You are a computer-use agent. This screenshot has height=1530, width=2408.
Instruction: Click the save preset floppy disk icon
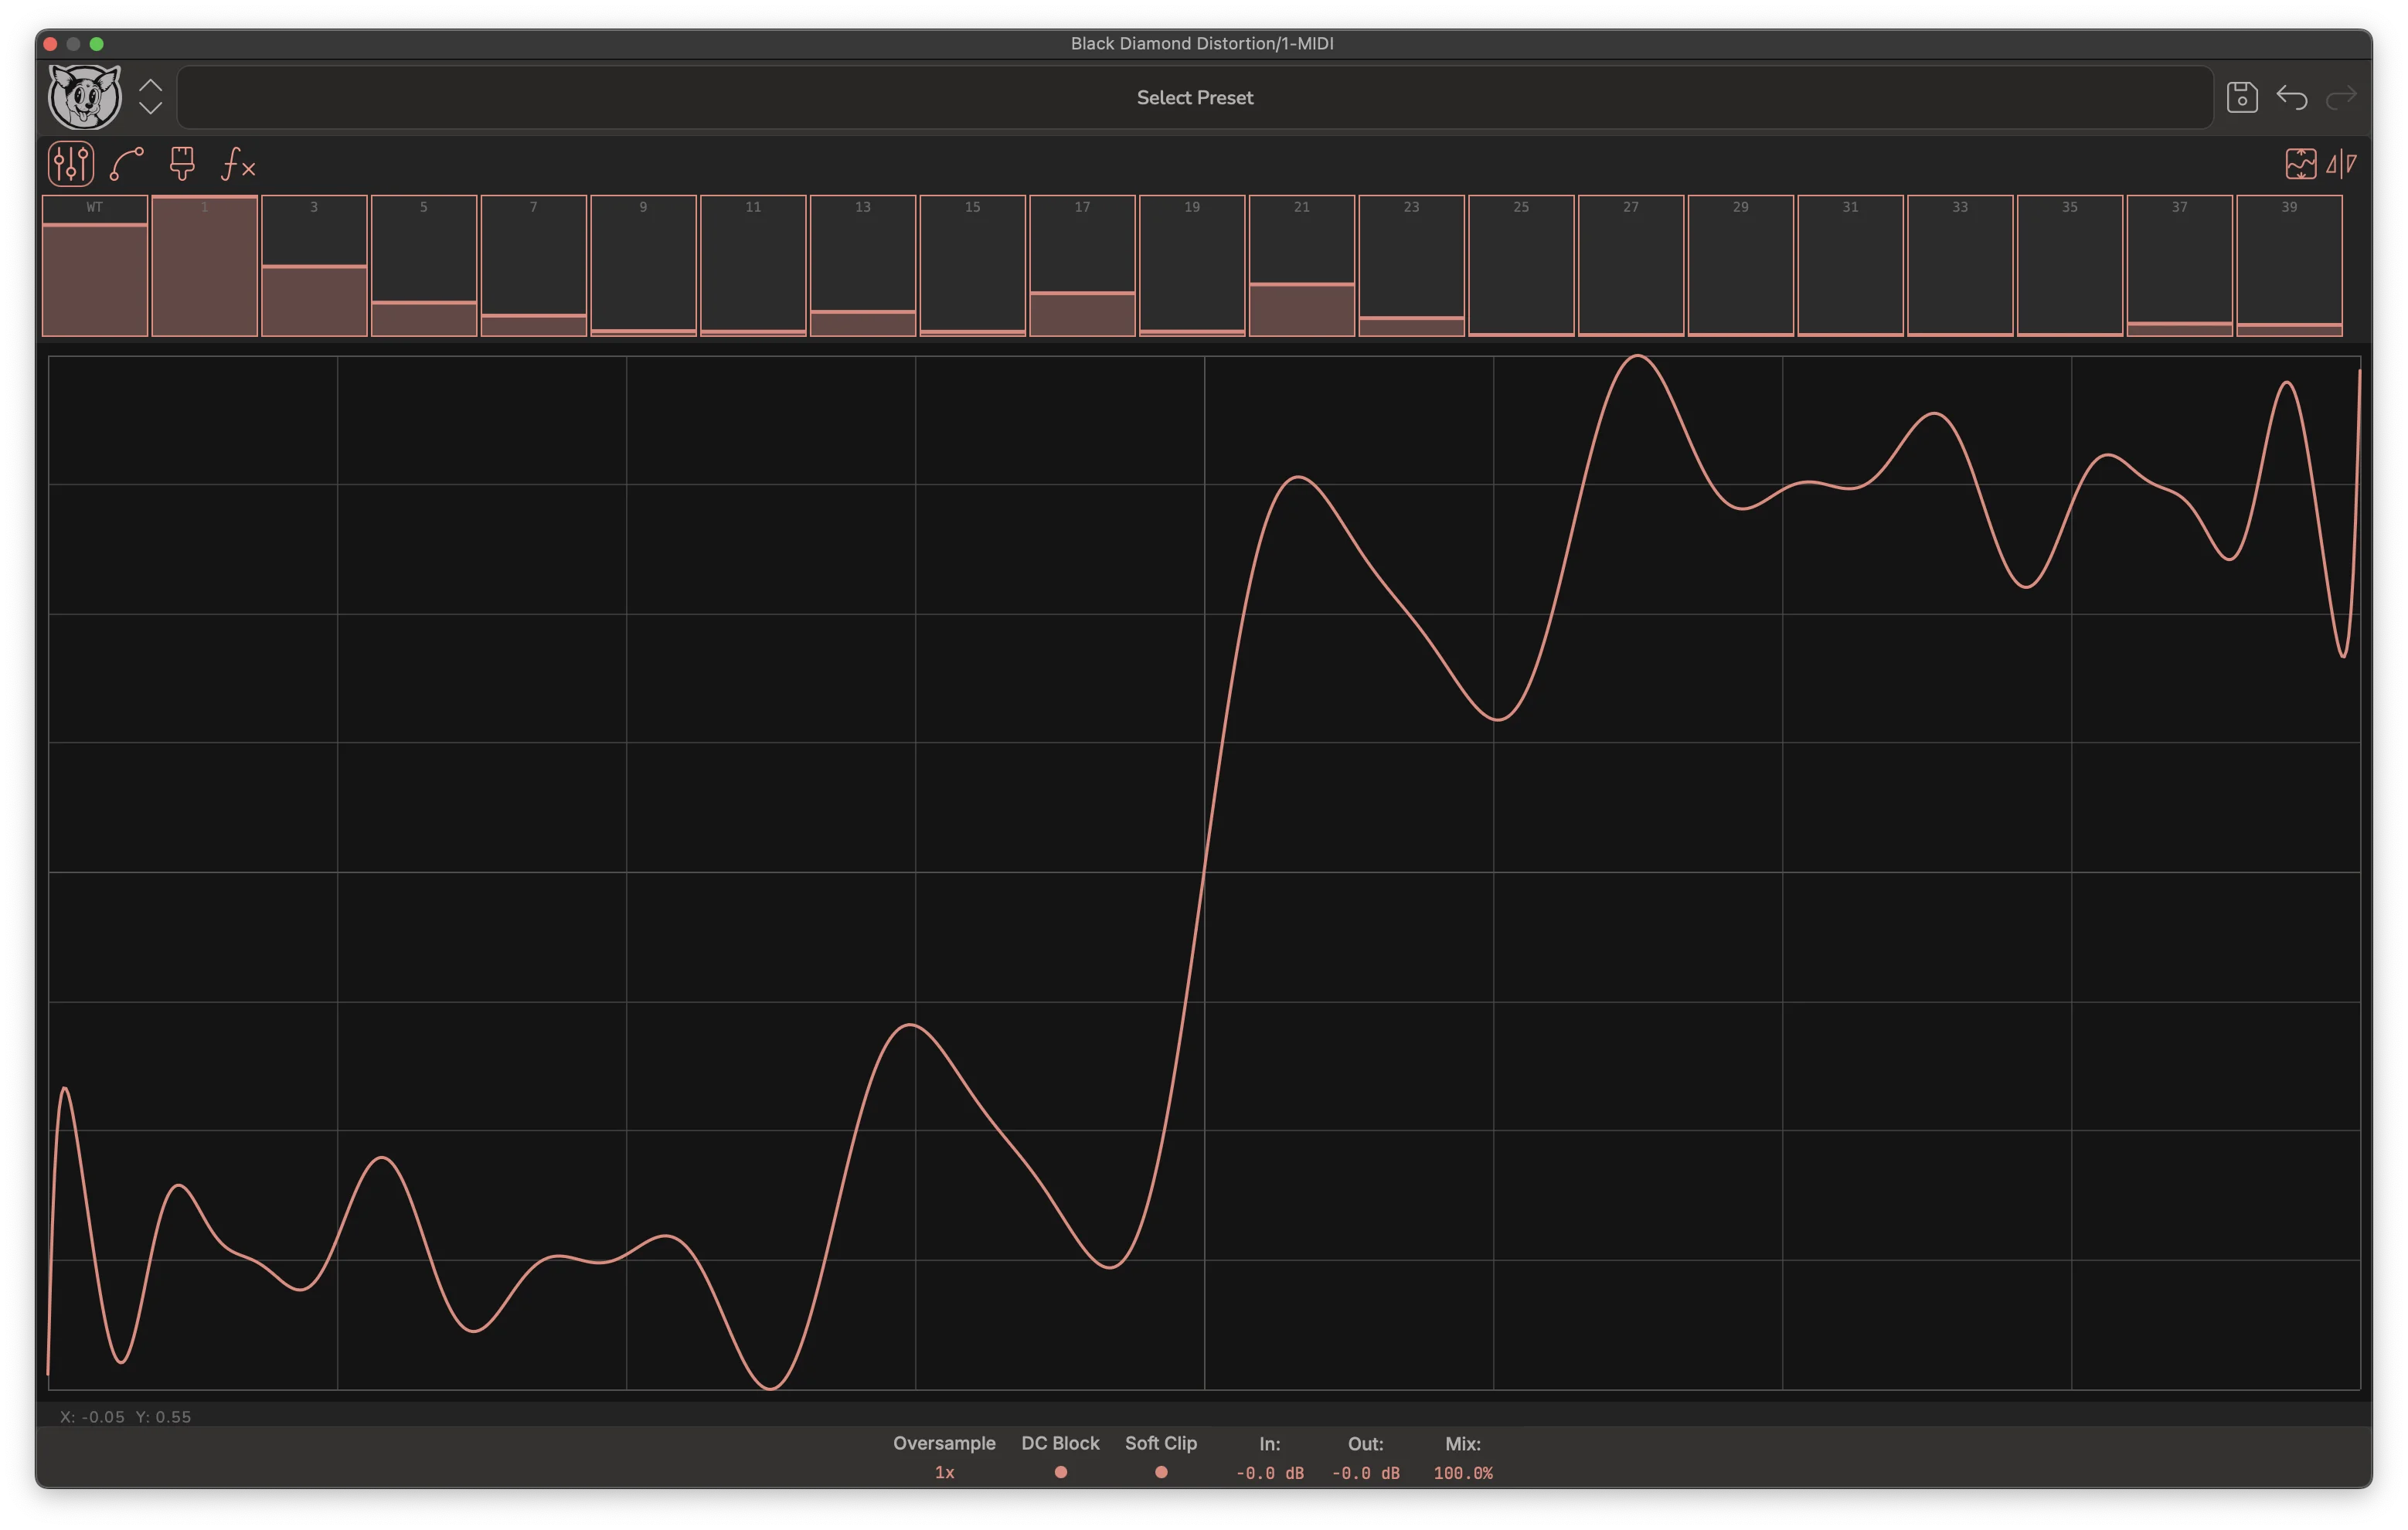2242,97
